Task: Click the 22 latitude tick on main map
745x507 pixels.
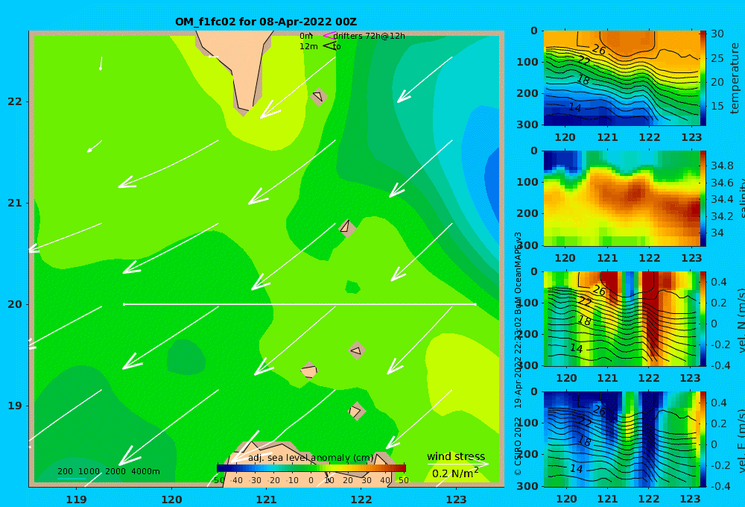Action: (x=15, y=101)
